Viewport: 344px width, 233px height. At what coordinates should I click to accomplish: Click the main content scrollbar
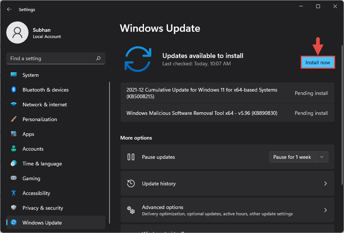(342, 115)
